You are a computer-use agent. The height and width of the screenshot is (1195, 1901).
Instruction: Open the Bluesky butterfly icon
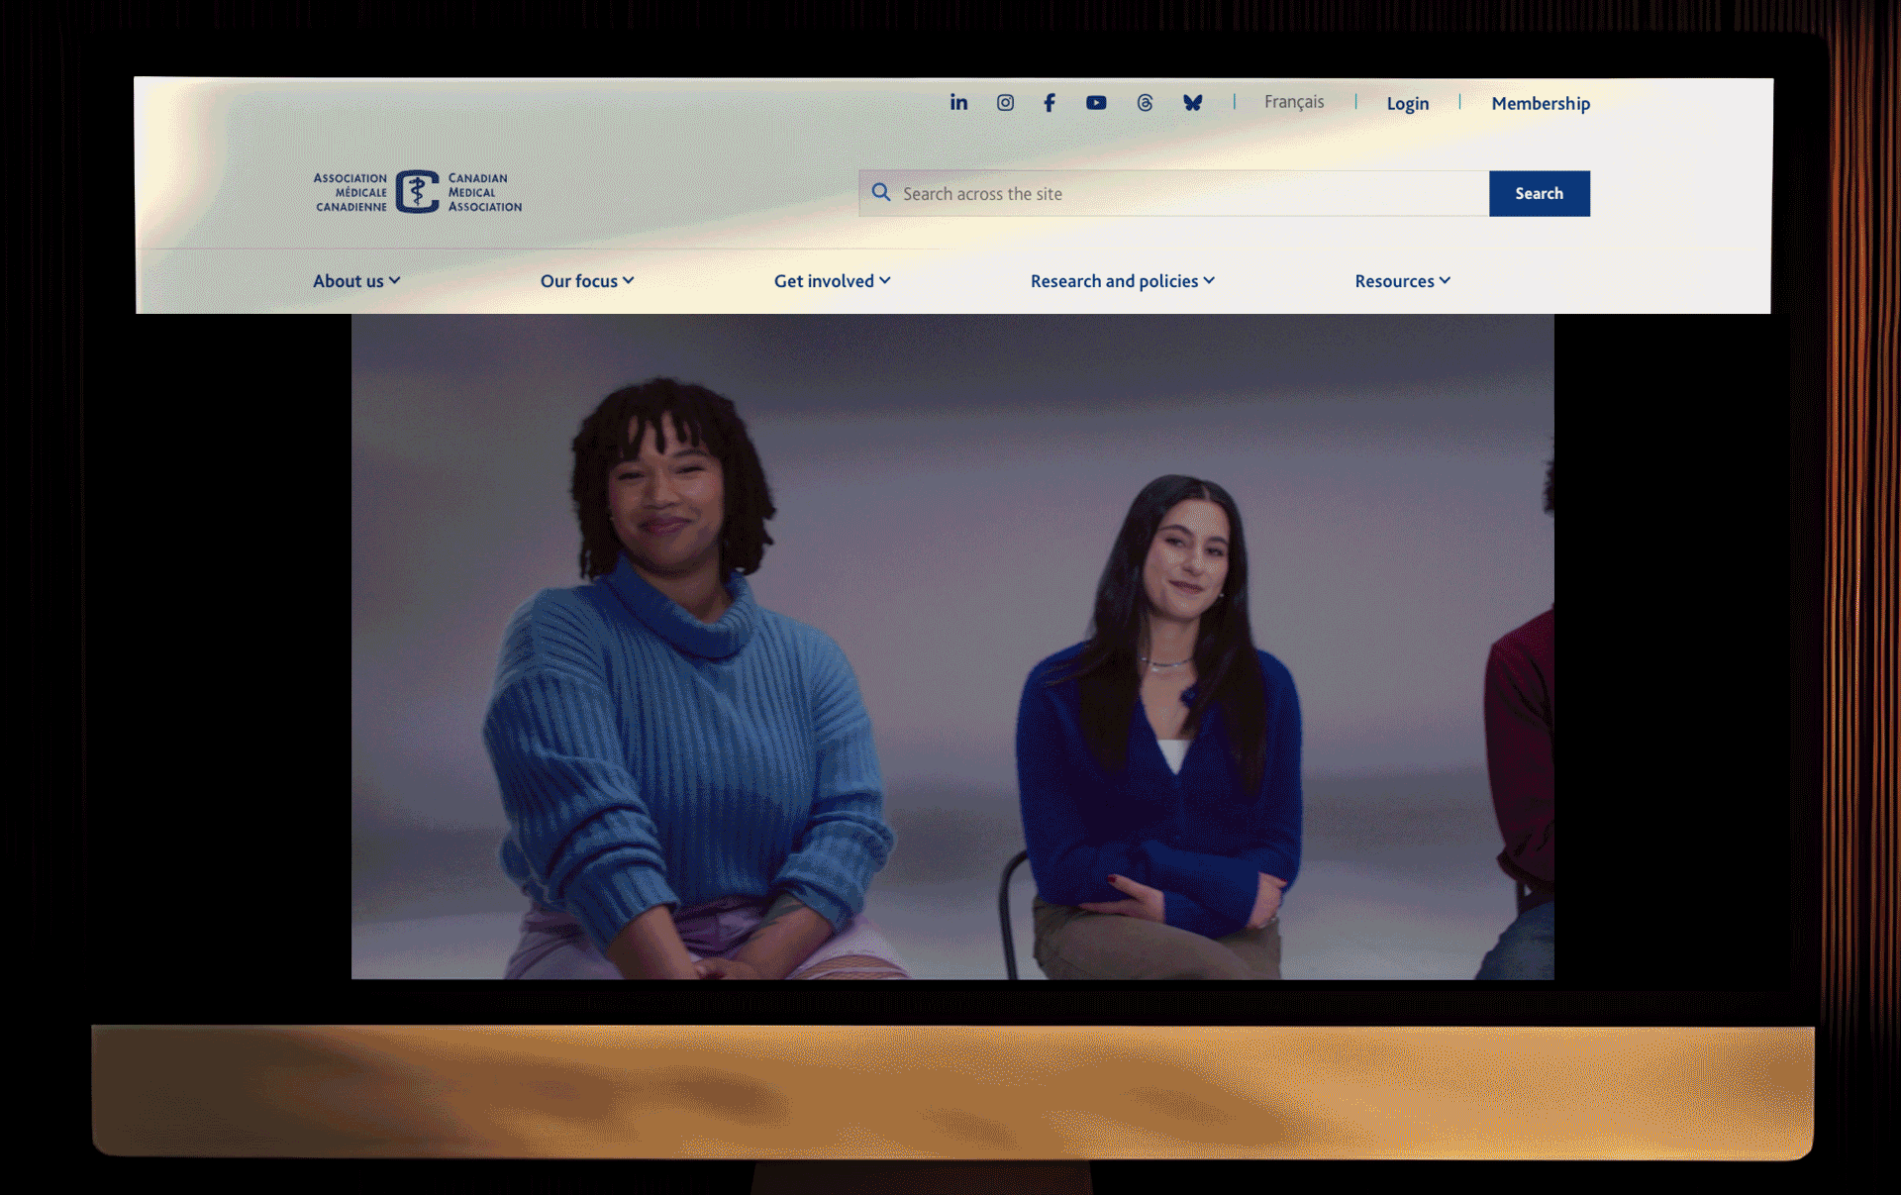(x=1192, y=103)
